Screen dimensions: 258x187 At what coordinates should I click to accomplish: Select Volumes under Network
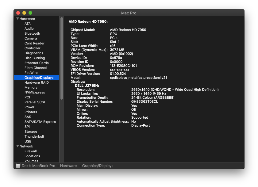click(31, 161)
